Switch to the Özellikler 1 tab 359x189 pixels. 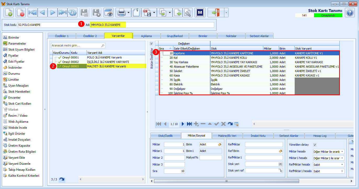click(x=61, y=36)
